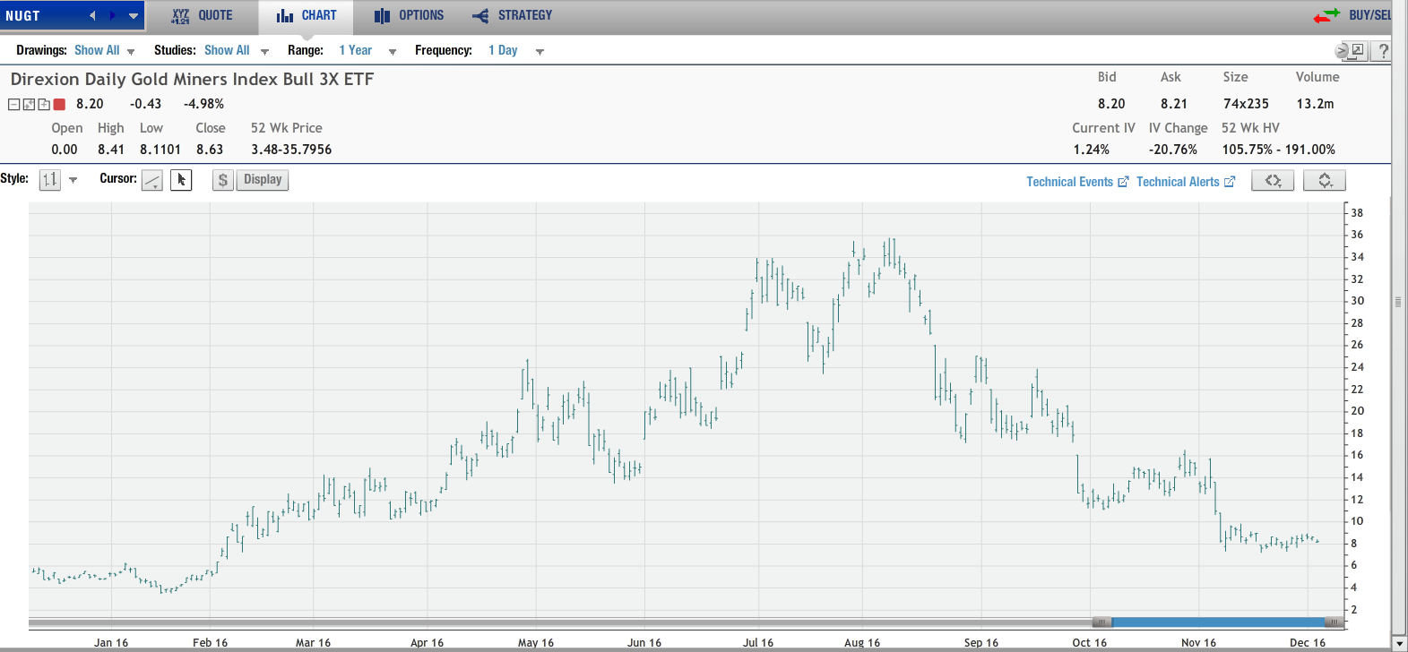Click the Dec 16 axis label

1308,642
